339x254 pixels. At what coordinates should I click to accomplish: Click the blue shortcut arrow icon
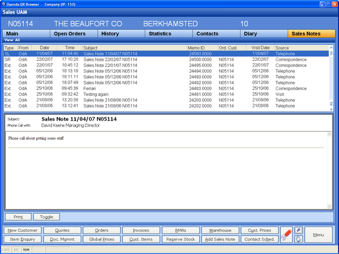[298, 230]
